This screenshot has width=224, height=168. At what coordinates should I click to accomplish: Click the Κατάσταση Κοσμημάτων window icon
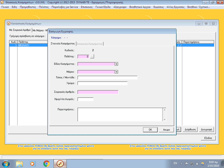9,24
